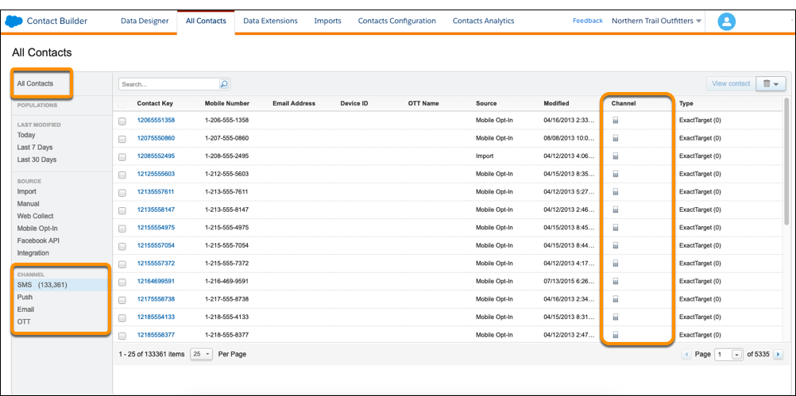The width and height of the screenshot is (796, 396).
Task: Switch to the Data Designer tab
Action: pos(145,21)
